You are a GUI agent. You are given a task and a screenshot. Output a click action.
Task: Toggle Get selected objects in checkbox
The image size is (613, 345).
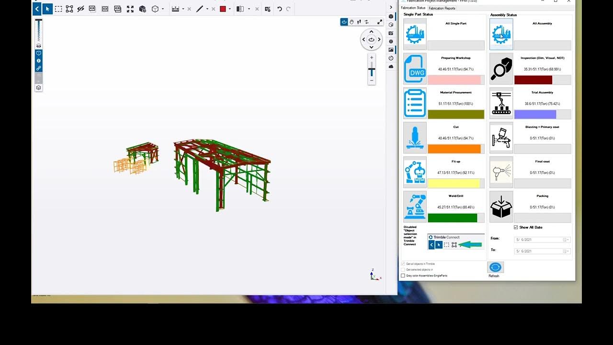(403, 270)
